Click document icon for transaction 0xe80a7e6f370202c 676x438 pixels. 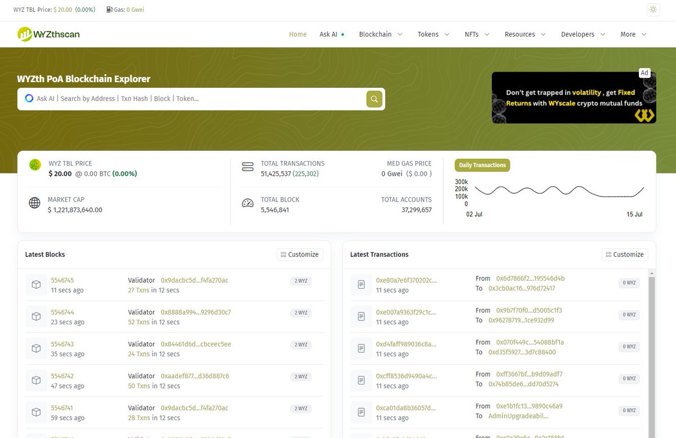click(361, 285)
